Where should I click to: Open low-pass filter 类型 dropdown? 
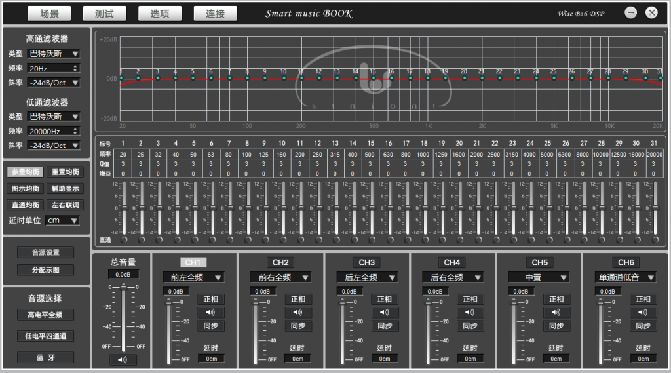pos(54,117)
